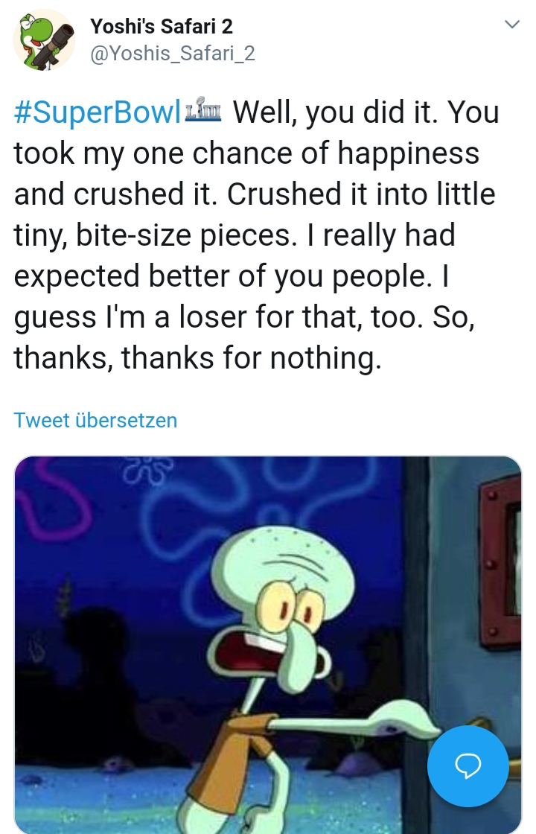Open the Yoshi profile avatar
Viewport: 536px width, 834px height.
44,40
